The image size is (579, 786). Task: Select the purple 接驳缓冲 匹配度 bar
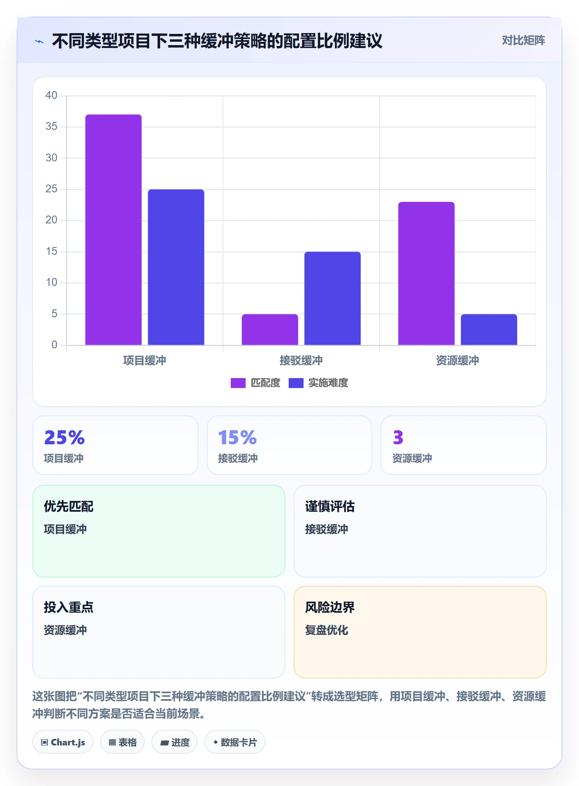270,330
